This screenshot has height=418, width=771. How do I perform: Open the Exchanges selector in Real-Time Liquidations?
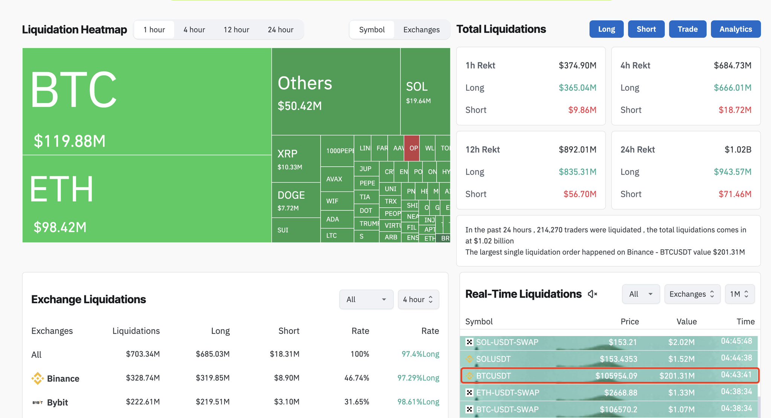[x=692, y=294]
